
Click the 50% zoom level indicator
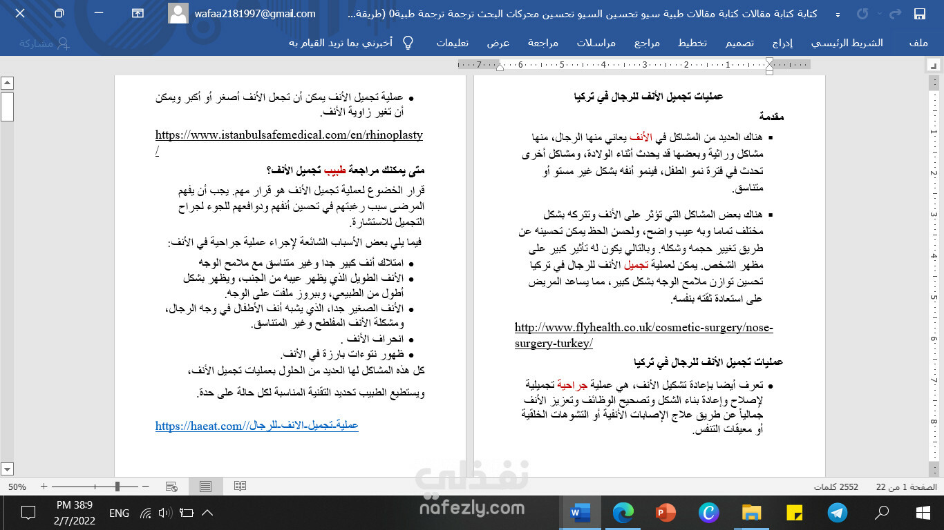(17, 487)
